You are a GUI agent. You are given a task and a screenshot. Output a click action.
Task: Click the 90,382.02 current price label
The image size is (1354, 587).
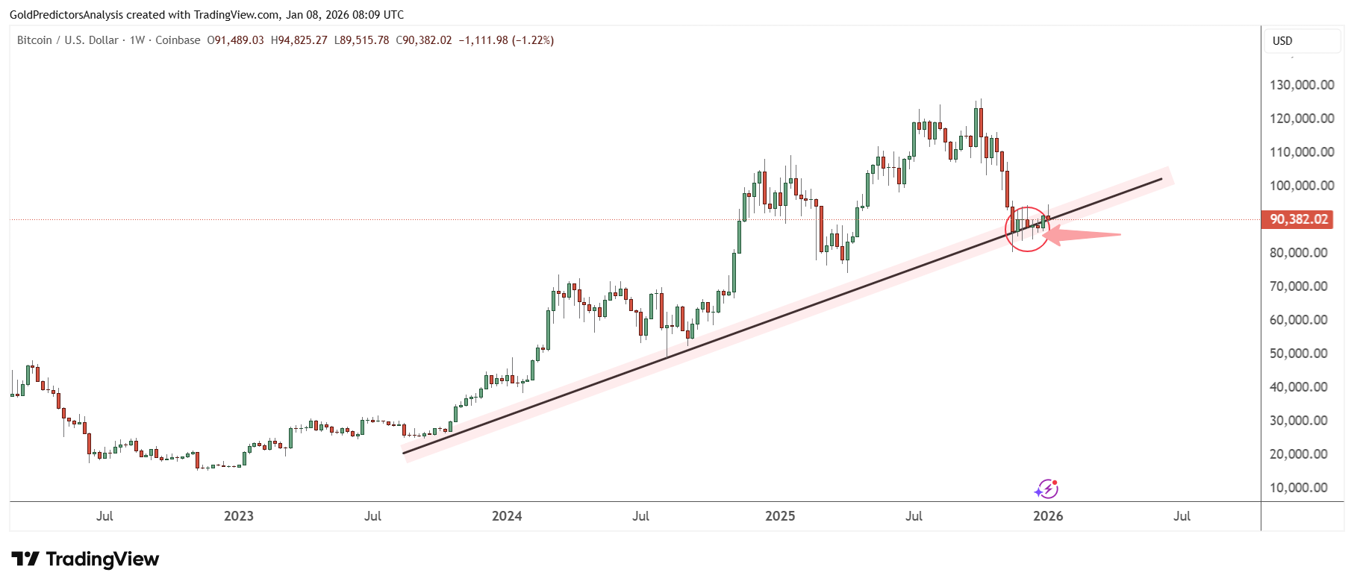click(1299, 219)
